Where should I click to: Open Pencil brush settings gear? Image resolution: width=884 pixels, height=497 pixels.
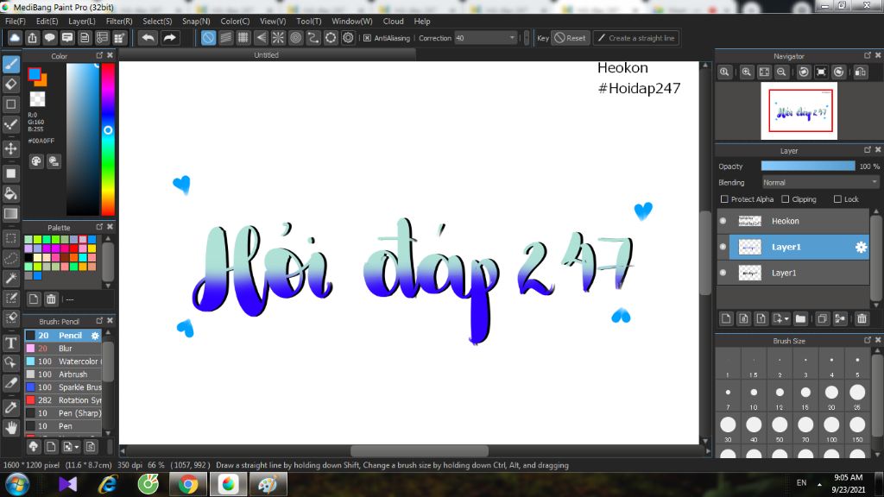(95, 336)
